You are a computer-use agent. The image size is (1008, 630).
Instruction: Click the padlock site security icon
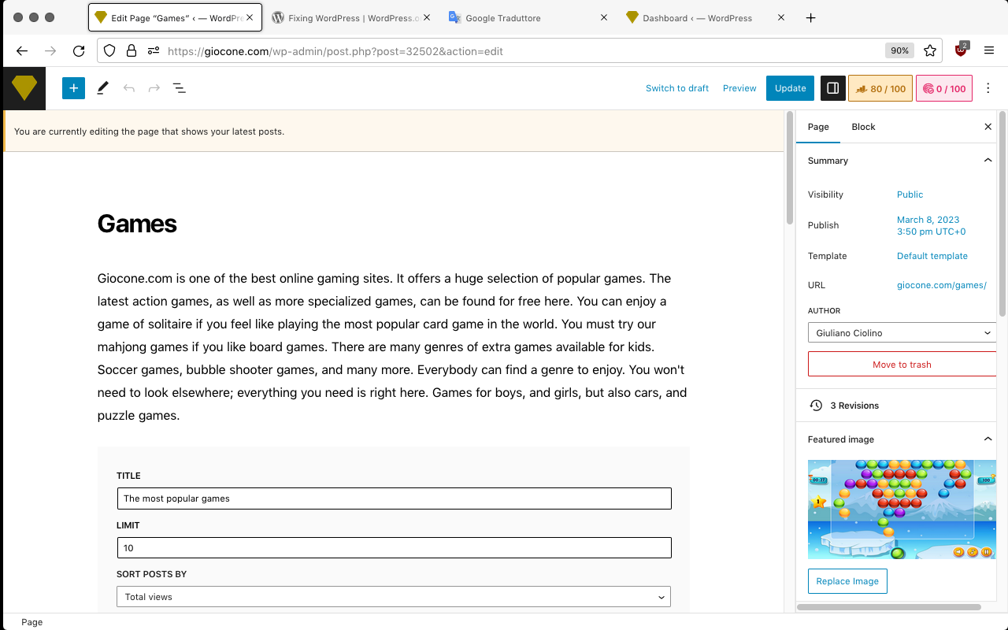[132, 50]
